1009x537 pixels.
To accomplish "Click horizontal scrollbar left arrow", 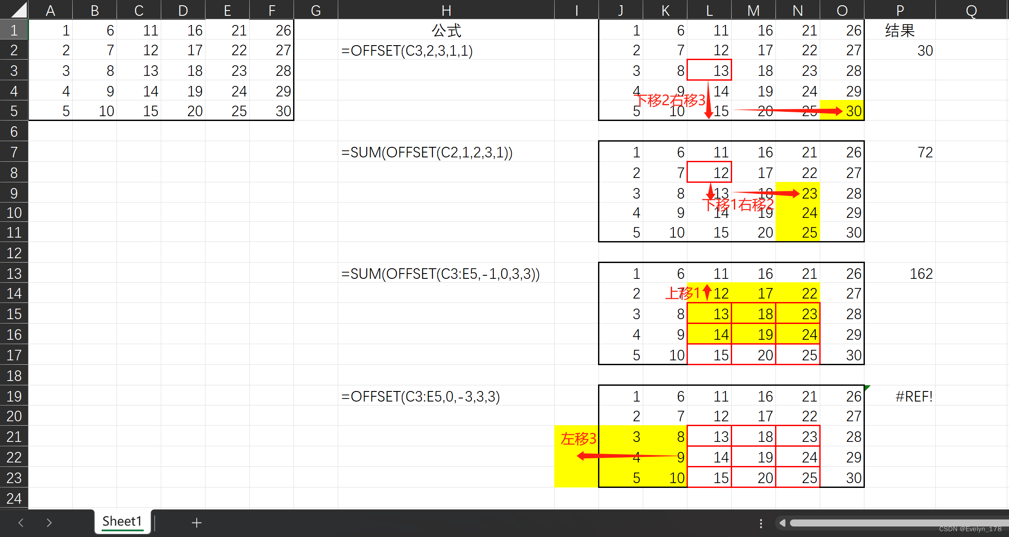I will 782,523.
